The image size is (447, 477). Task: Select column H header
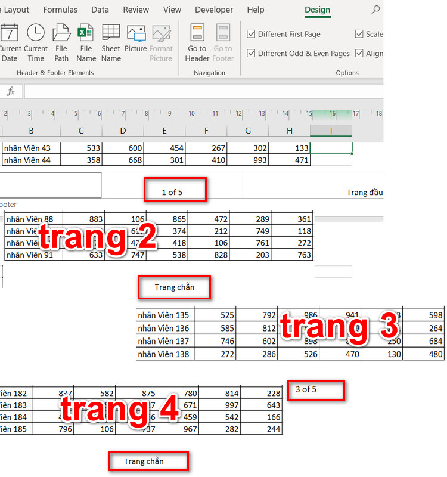(x=290, y=131)
